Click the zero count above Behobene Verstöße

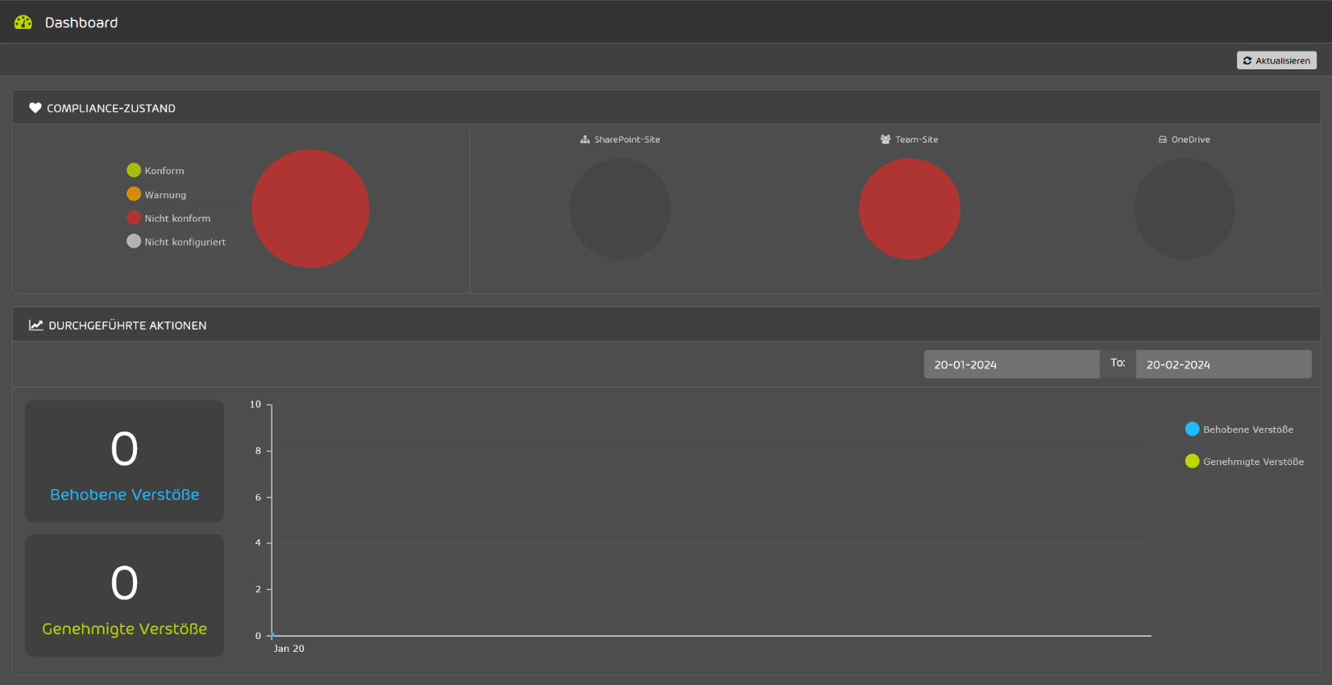(x=125, y=449)
